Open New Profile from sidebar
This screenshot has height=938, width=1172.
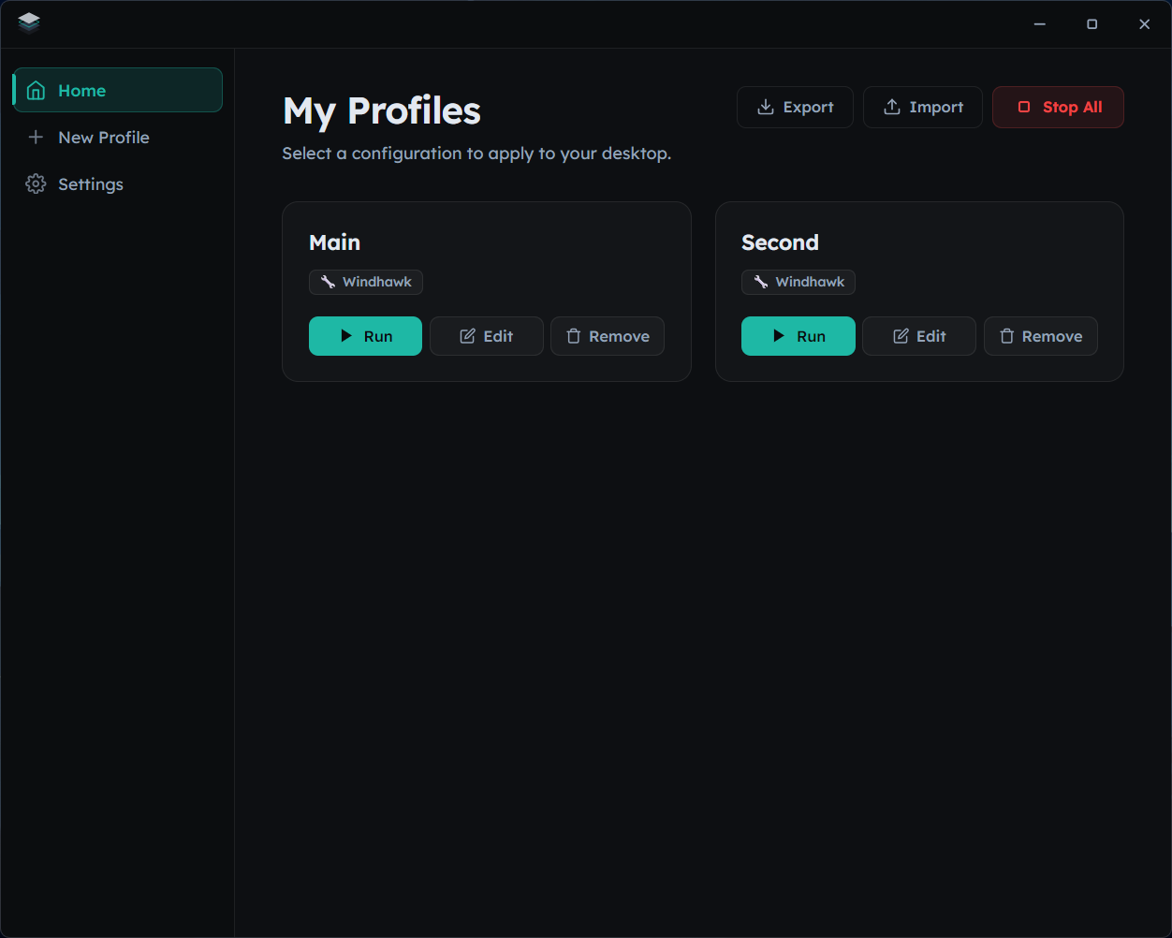tap(118, 137)
